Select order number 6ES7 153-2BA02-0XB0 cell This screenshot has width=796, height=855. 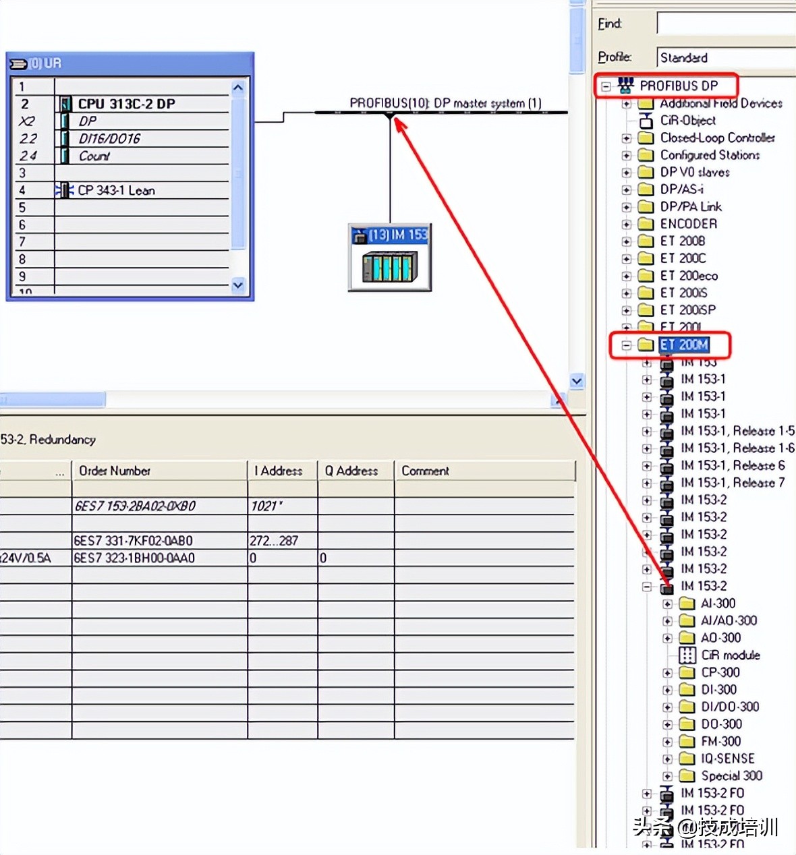(x=159, y=506)
